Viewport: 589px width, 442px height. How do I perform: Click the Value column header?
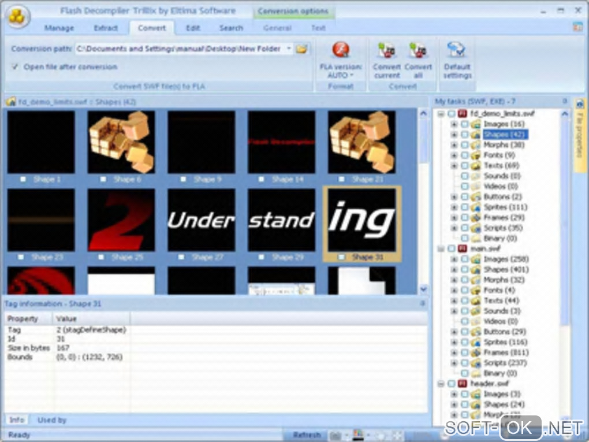[x=91, y=319]
